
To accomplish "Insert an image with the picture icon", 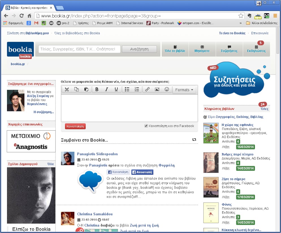I will click(157, 90).
